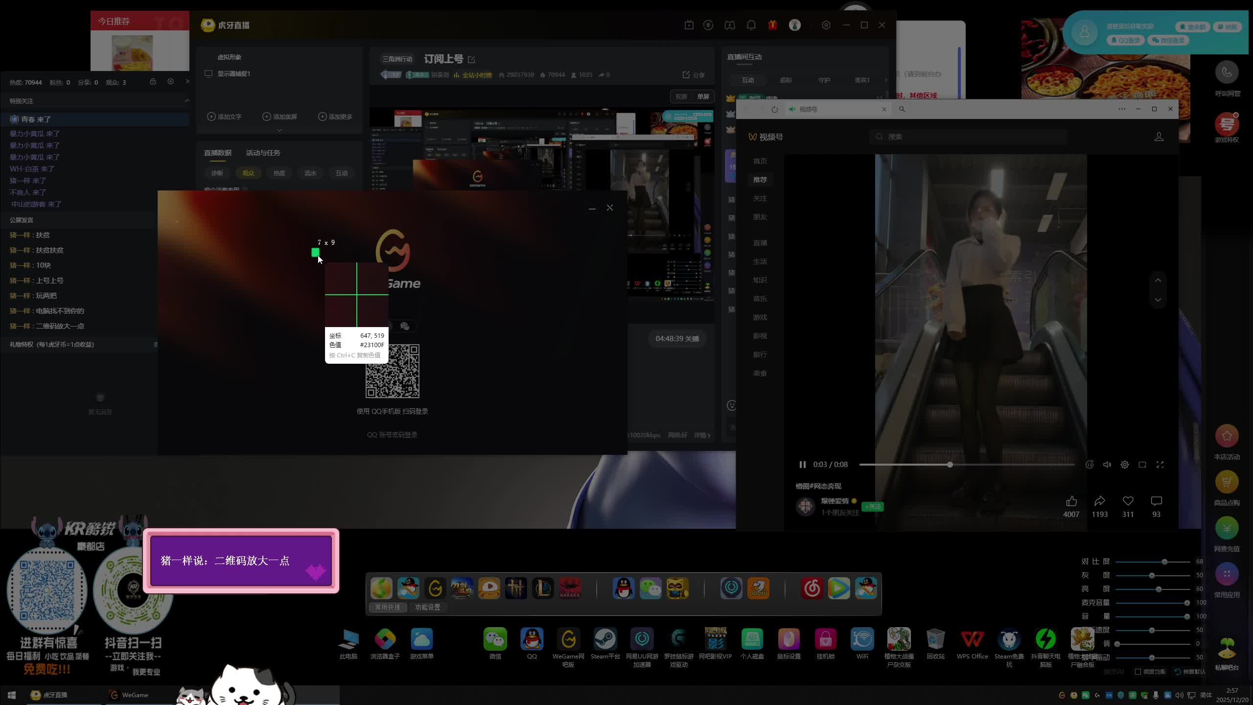This screenshot has width=1253, height=705.
Task: Click the share arrow icon under video
Action: pos(1099,501)
